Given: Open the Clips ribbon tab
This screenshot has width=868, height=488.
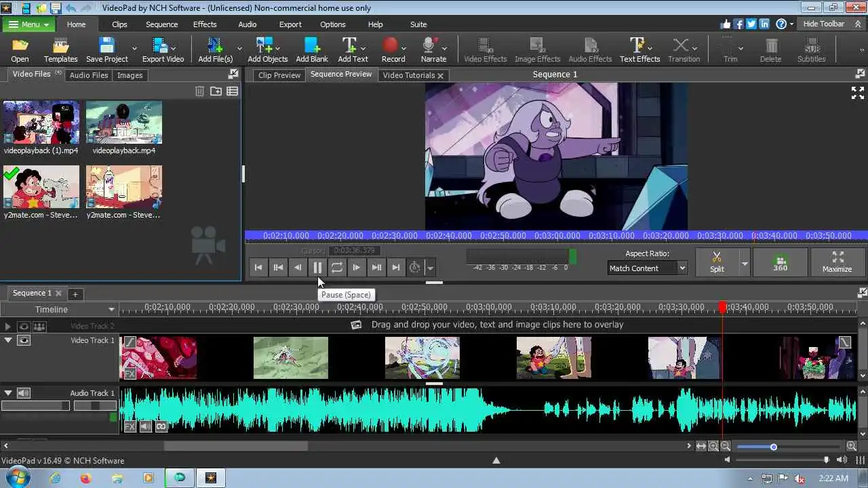Looking at the screenshot, I should pyautogui.click(x=119, y=24).
